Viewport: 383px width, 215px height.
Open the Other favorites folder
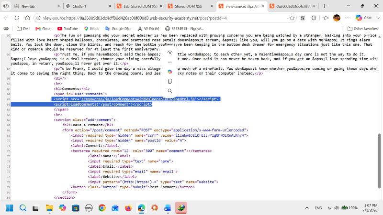coord(362,29)
